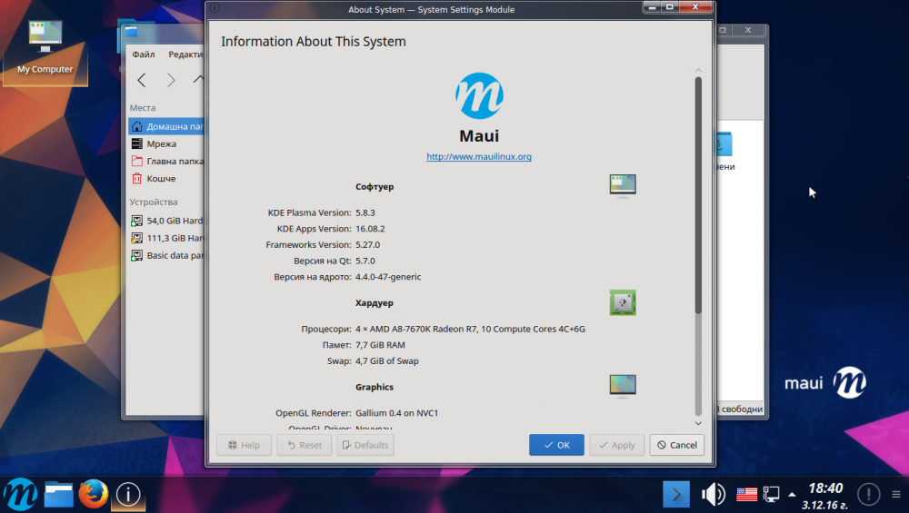909x513 pixels.
Task: Click the Reset button
Action: pos(305,445)
